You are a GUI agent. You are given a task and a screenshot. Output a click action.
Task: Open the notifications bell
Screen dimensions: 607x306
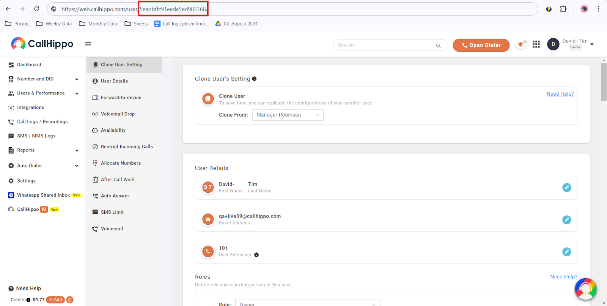[521, 45]
